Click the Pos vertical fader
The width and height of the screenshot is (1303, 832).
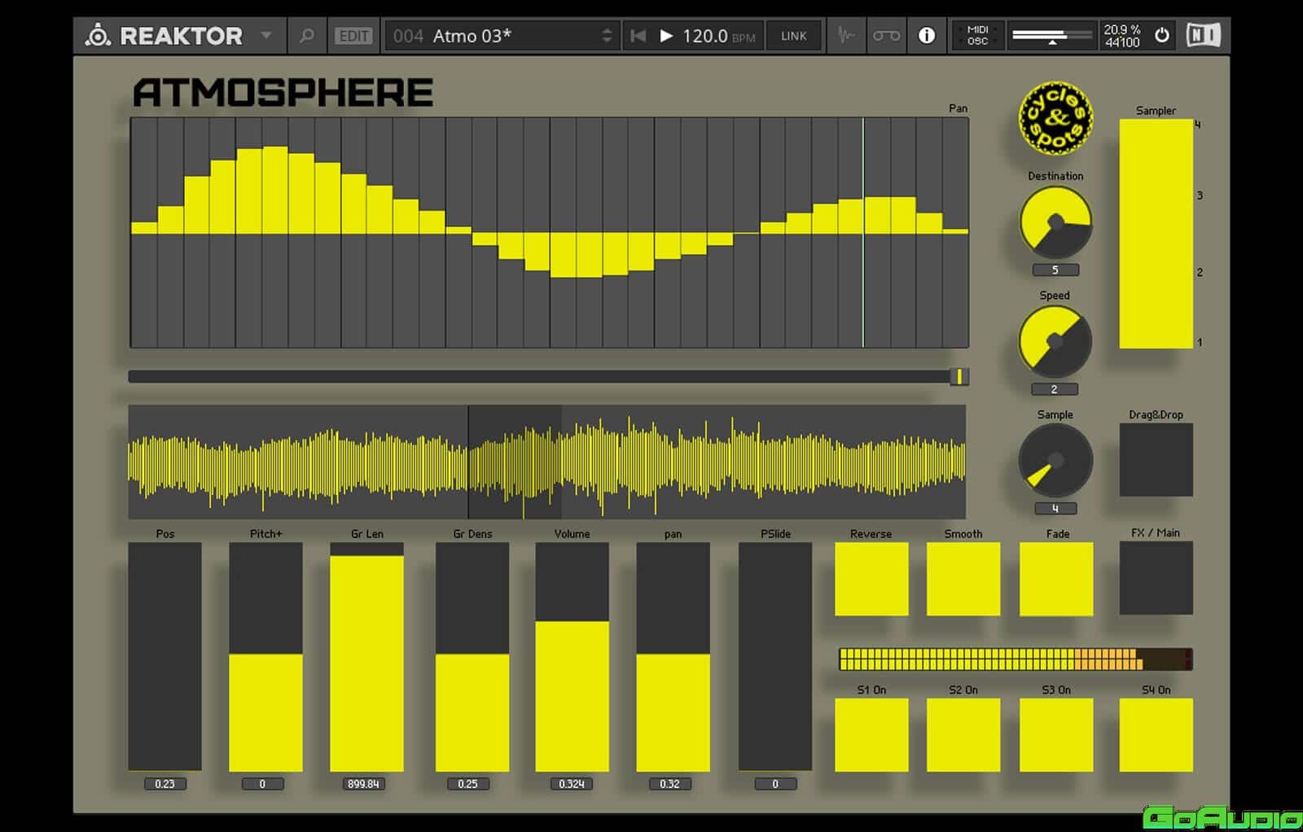[x=165, y=656]
